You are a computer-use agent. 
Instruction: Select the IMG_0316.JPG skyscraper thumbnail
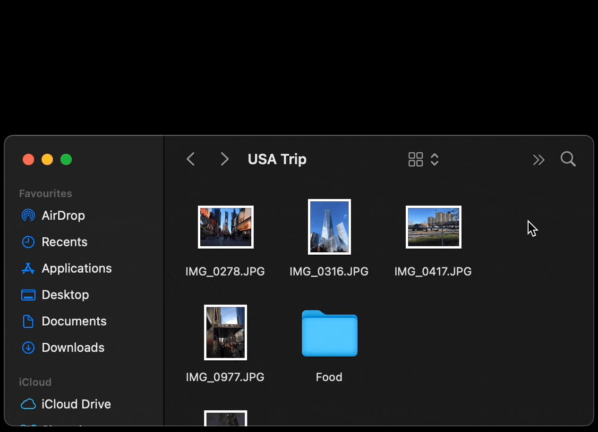click(x=329, y=227)
